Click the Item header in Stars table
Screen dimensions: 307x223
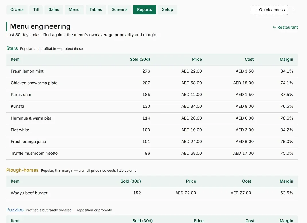(15, 59)
